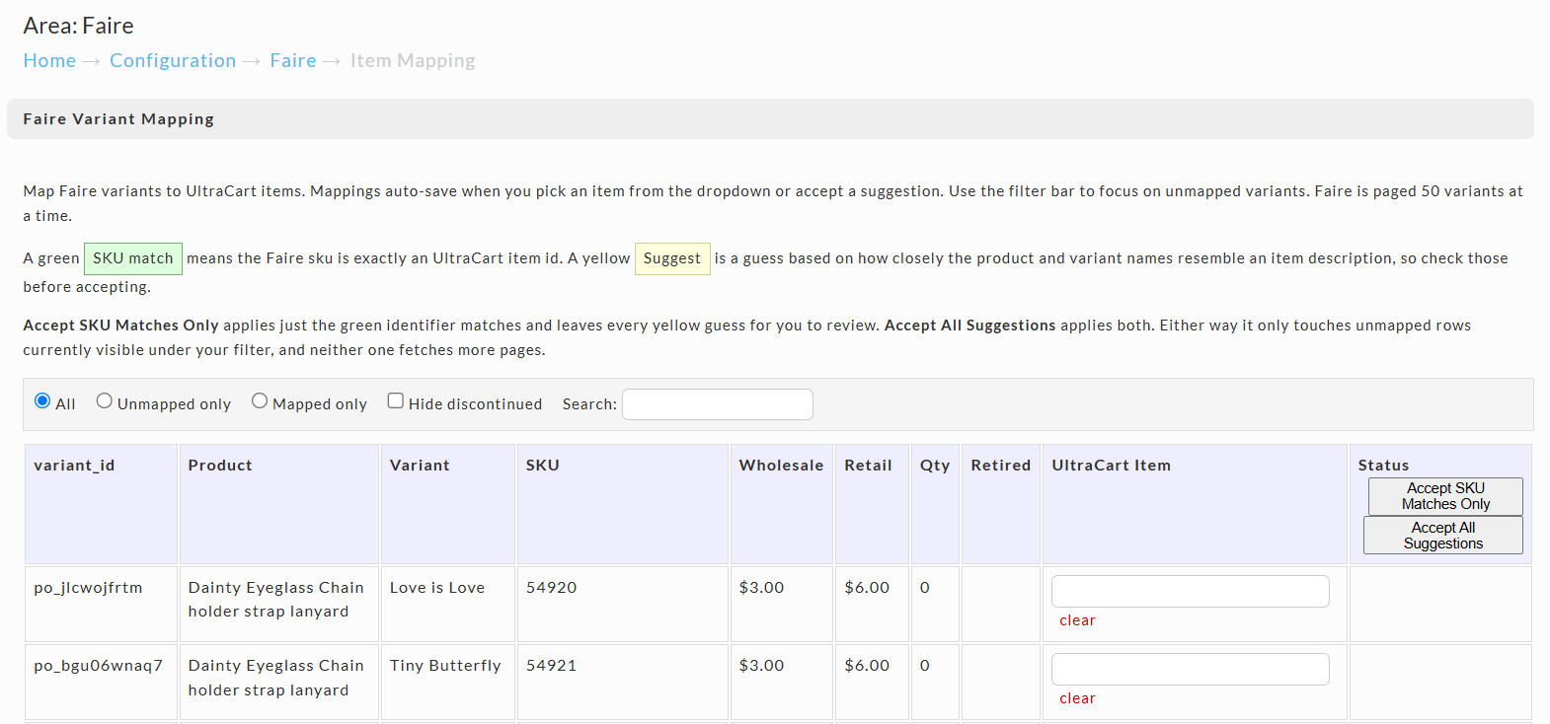Open the Faire breadcrumb link
Viewport: 1550px width, 724px height.
tap(293, 60)
